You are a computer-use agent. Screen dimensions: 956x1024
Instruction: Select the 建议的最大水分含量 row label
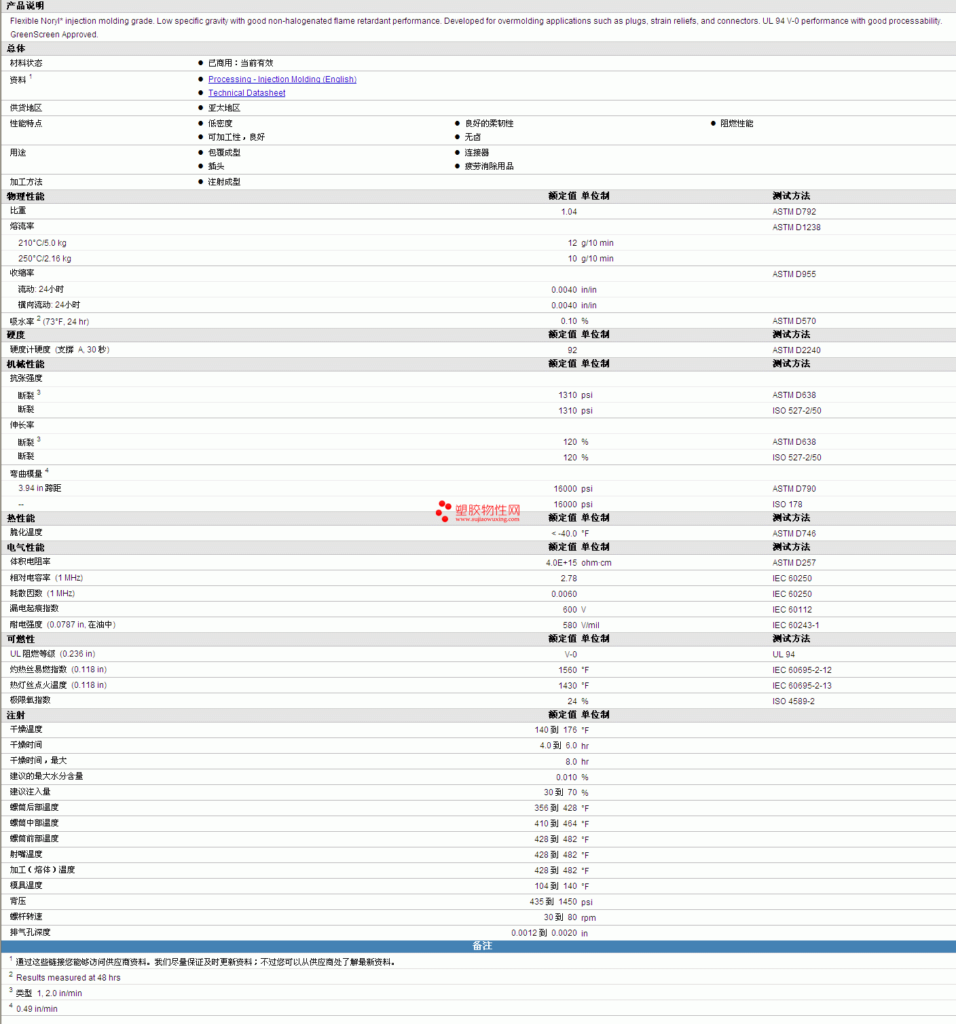click(x=46, y=776)
